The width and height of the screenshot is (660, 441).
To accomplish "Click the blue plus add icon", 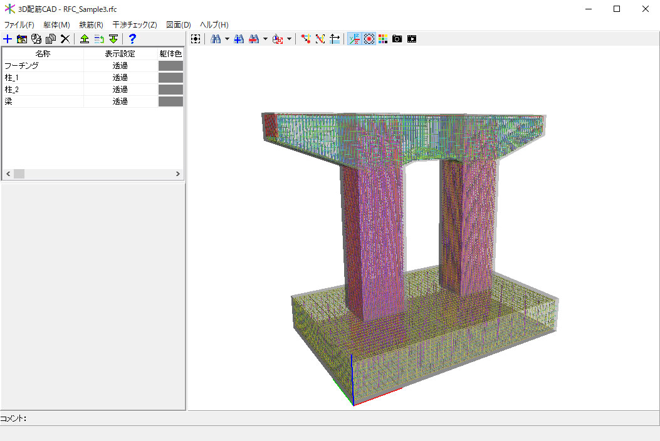I will click(x=8, y=39).
